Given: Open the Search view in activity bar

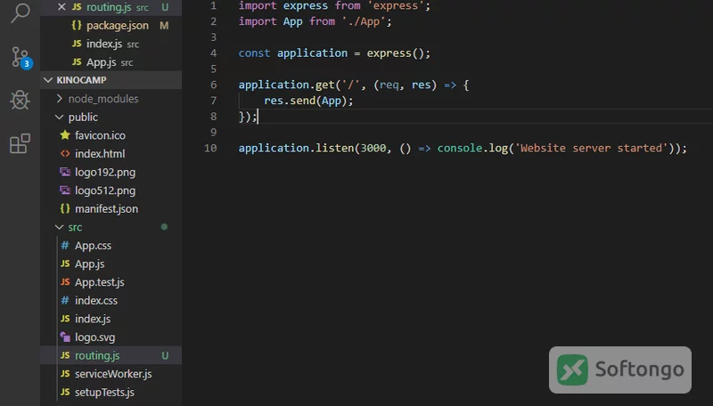Looking at the screenshot, I should [x=20, y=12].
